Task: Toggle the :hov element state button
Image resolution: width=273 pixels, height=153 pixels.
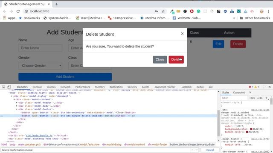Action: click(x=252, y=98)
